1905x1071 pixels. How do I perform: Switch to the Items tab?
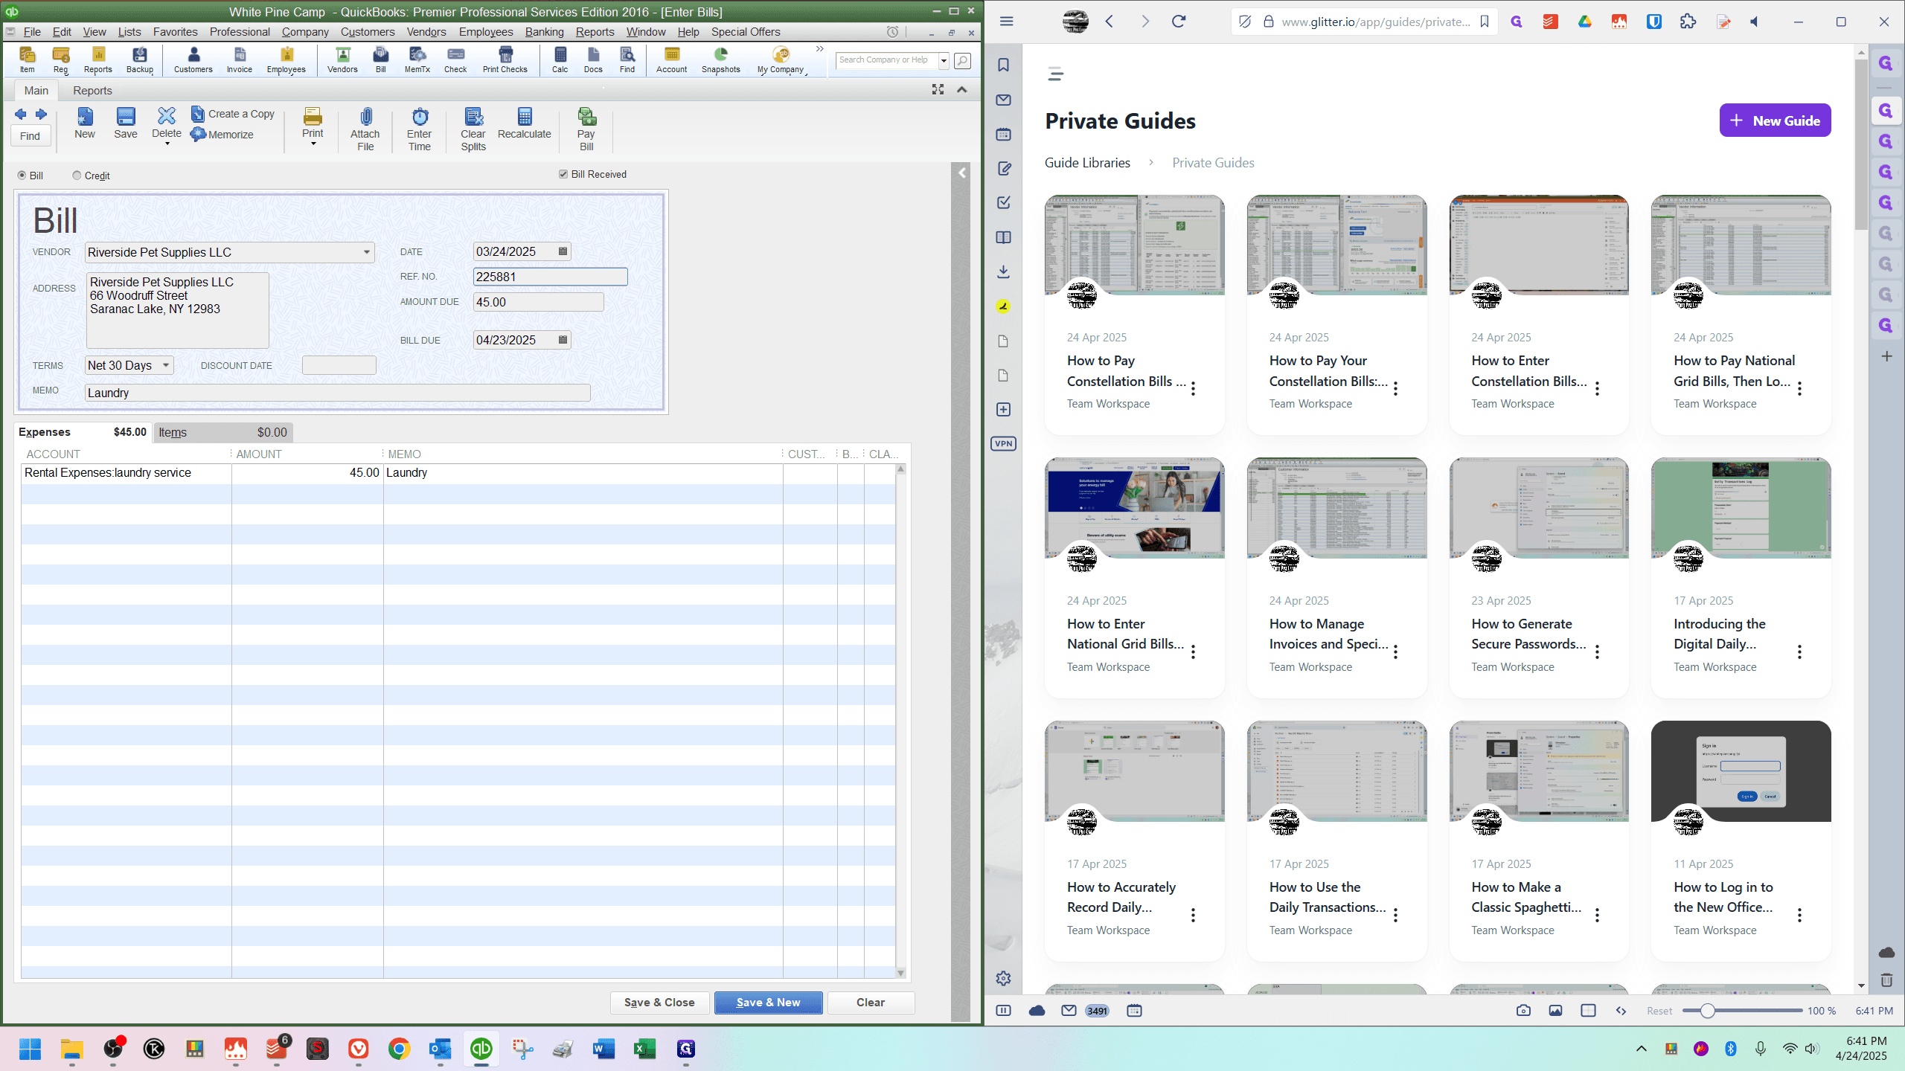coord(222,432)
